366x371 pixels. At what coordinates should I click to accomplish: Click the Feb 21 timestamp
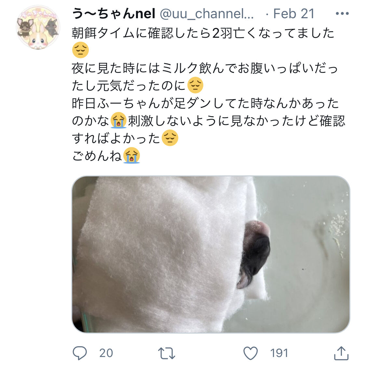coord(293,13)
